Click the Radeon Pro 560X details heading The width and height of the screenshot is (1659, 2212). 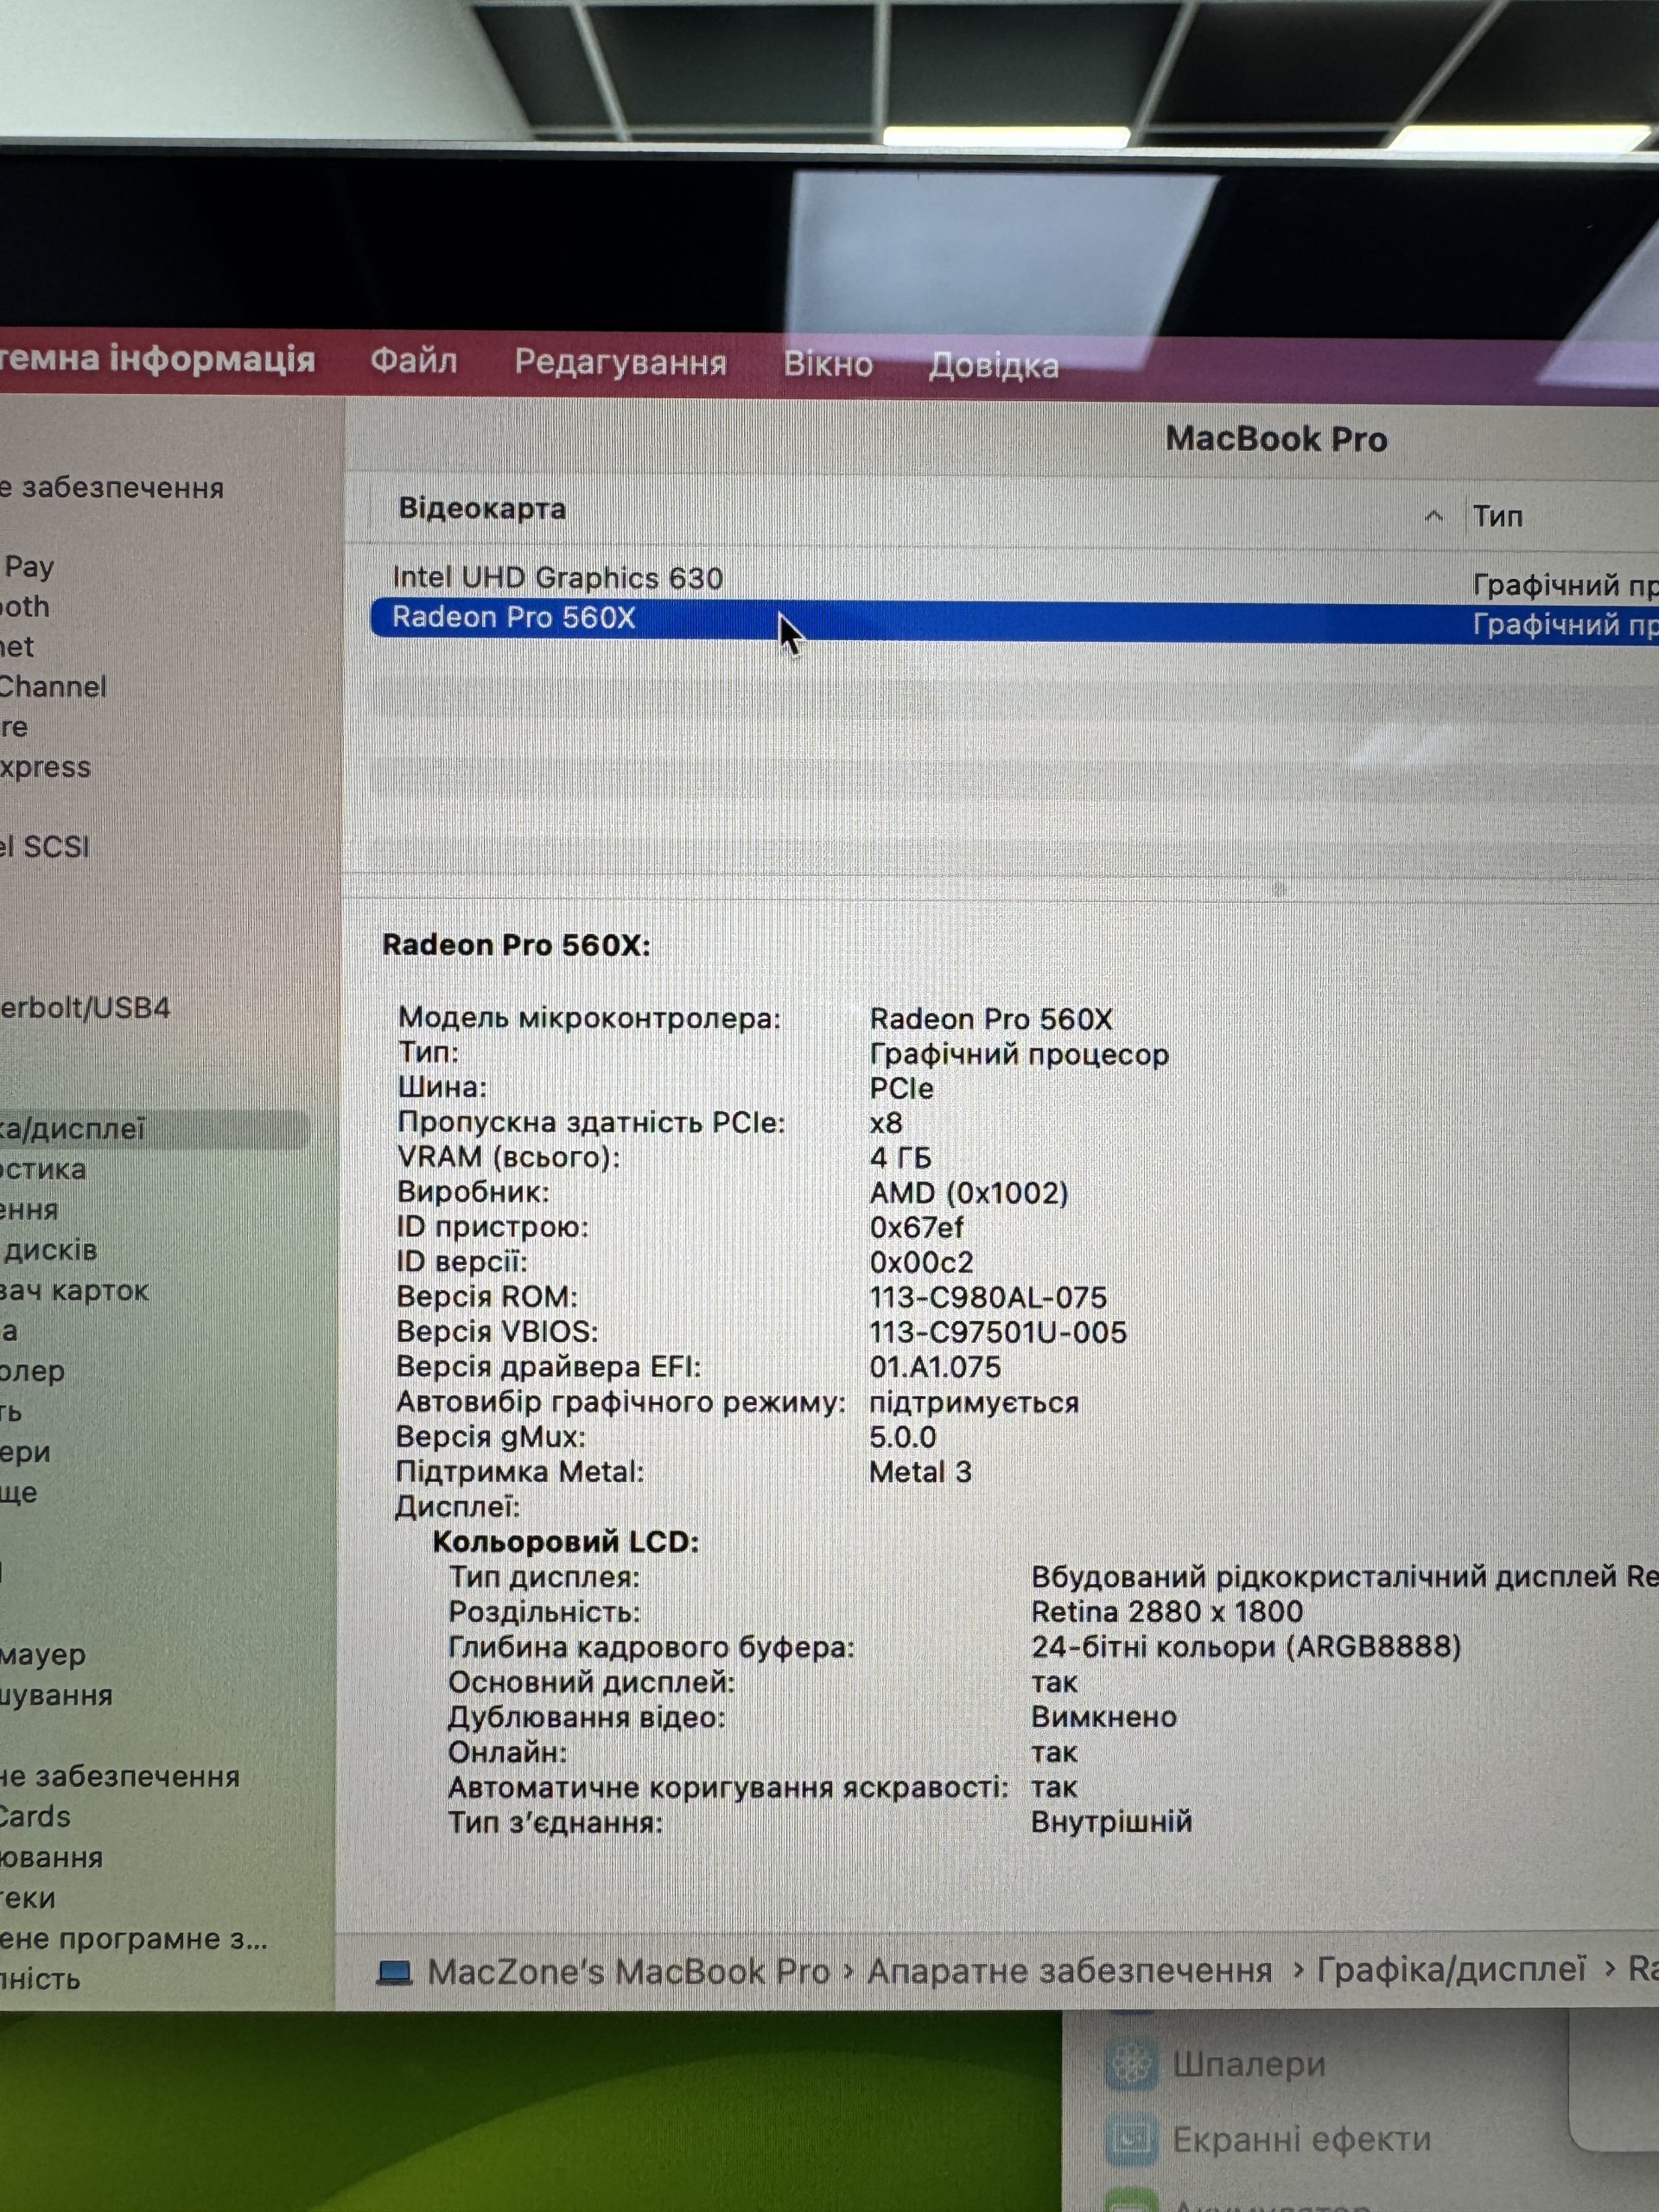(516, 945)
